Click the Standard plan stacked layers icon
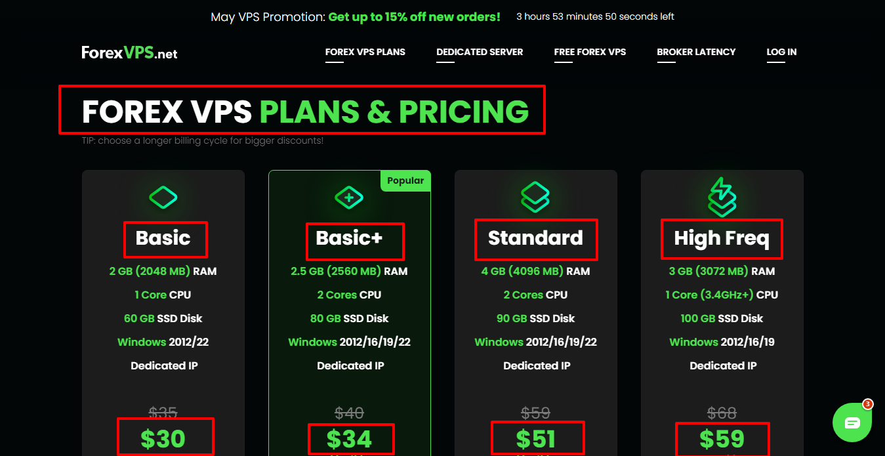Viewport: 885px width, 456px height. 535,197
